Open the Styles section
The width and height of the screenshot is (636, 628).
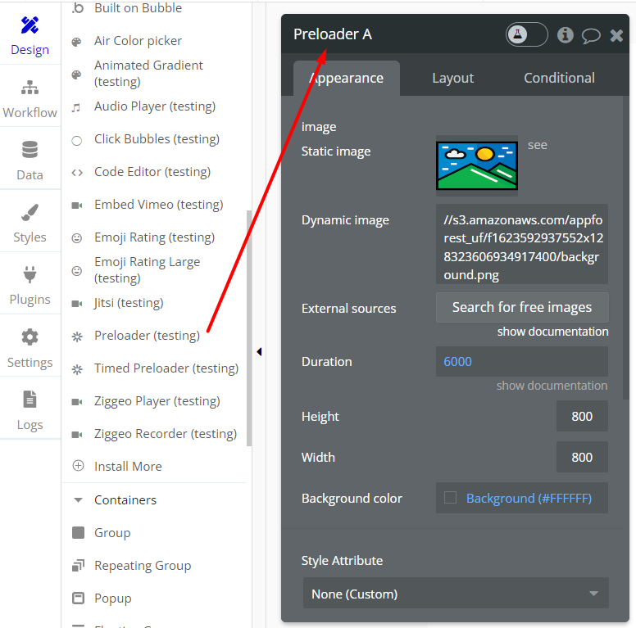pyautogui.click(x=30, y=224)
